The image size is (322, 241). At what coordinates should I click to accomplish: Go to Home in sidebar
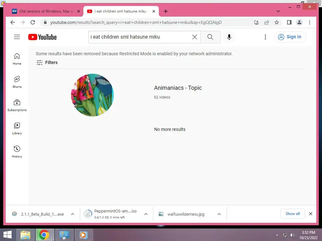17,59
